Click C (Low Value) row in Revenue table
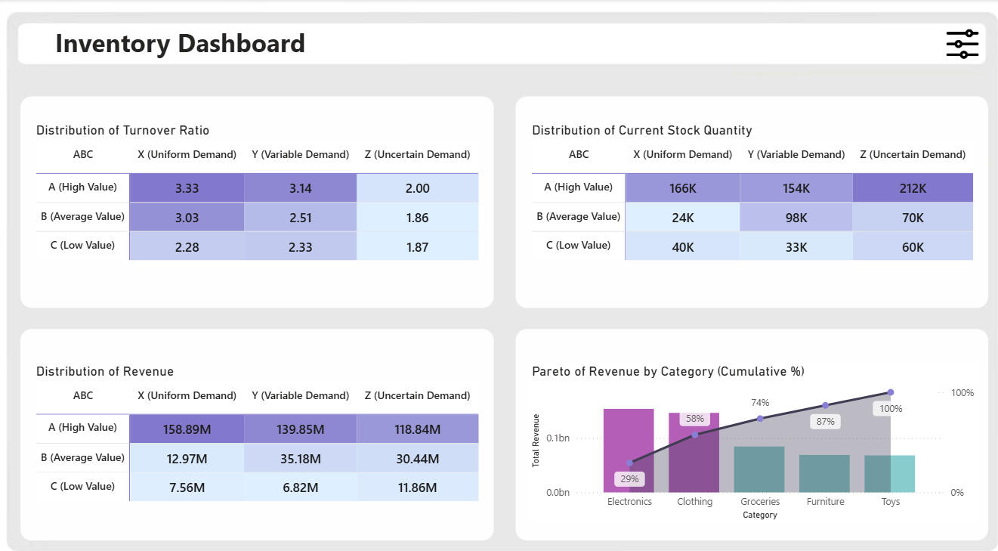This screenshot has width=998, height=551. tap(82, 486)
